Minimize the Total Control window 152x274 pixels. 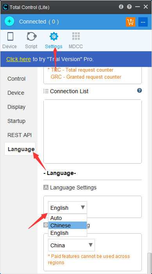click(x=138, y=7)
